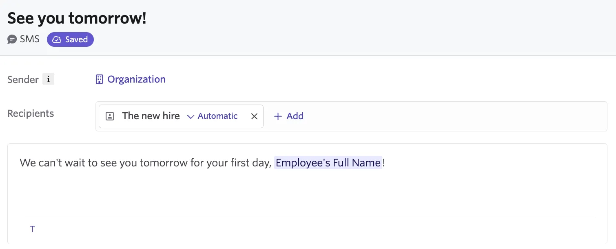The height and width of the screenshot is (249, 616).
Task: Click the new hire person icon
Action: 110,116
